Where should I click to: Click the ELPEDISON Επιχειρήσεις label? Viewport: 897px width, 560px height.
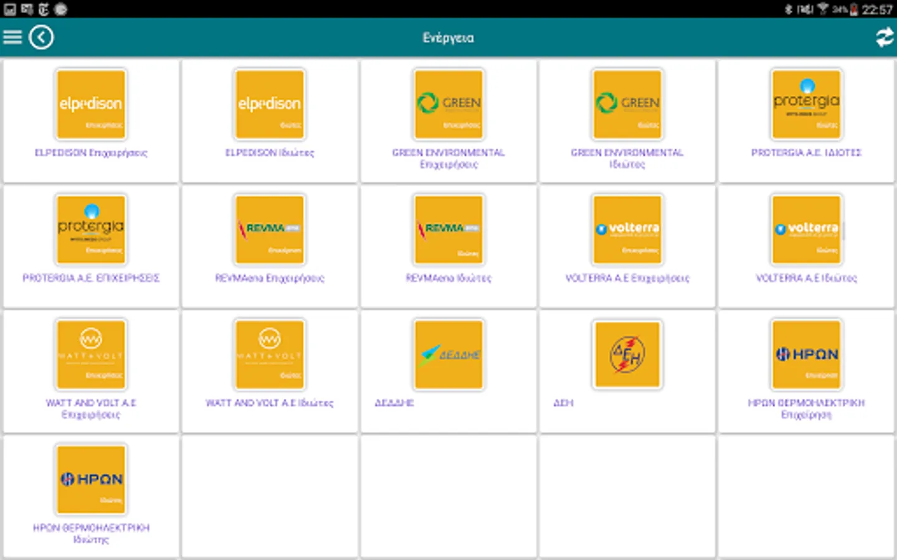pyautogui.click(x=91, y=153)
